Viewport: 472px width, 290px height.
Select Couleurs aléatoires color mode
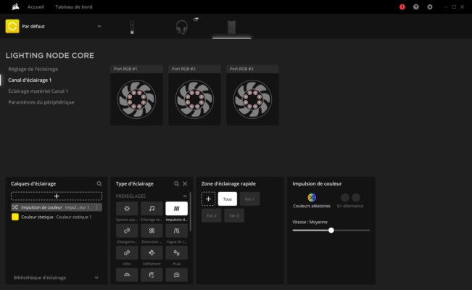tap(312, 201)
